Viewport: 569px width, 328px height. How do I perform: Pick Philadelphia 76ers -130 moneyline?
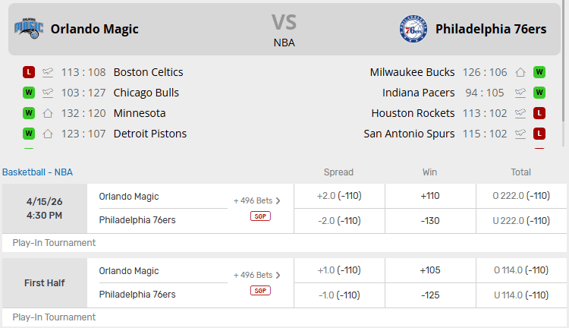point(430,221)
